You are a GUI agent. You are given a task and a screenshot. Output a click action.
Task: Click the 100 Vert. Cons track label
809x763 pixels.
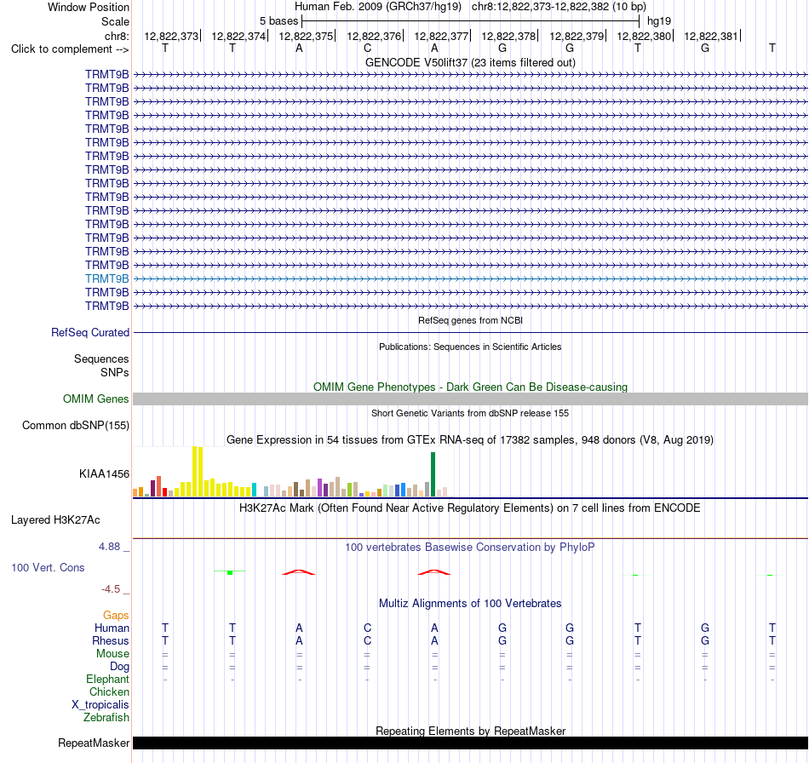48,567
